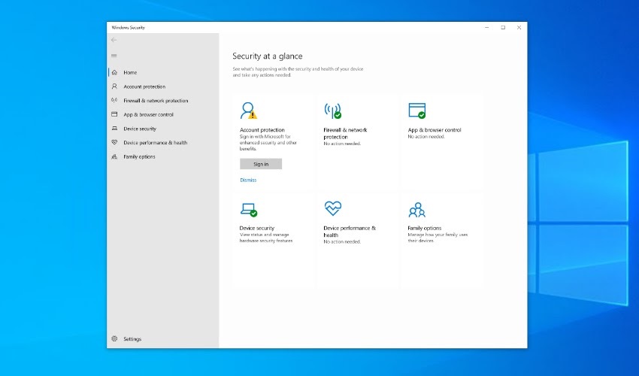This screenshot has height=376, width=639.
Task: Select Account protection in the sidebar
Action: point(144,86)
